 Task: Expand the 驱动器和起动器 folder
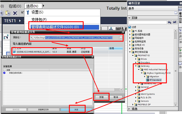pos(130,34)
